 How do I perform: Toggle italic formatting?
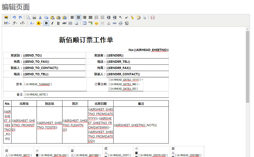tap(52, 23)
